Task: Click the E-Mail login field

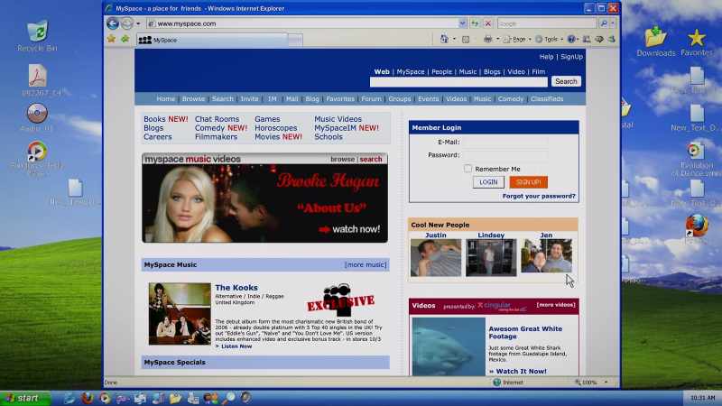Action: (x=504, y=143)
